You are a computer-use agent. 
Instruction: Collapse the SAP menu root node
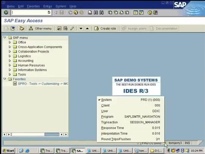5,38
